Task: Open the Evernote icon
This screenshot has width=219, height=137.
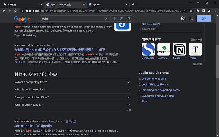Action: 164,49
